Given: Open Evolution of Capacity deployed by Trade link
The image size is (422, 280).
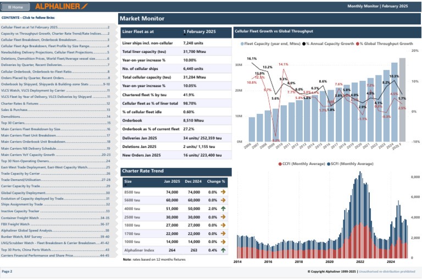Looking at the screenshot, I should pyautogui.click(x=55, y=199).
